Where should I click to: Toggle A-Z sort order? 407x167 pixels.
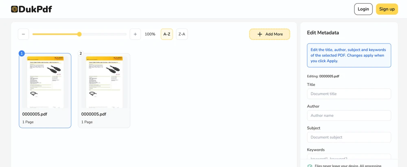pos(167,34)
